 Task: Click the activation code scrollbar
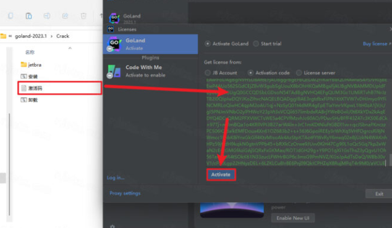(x=390, y=160)
